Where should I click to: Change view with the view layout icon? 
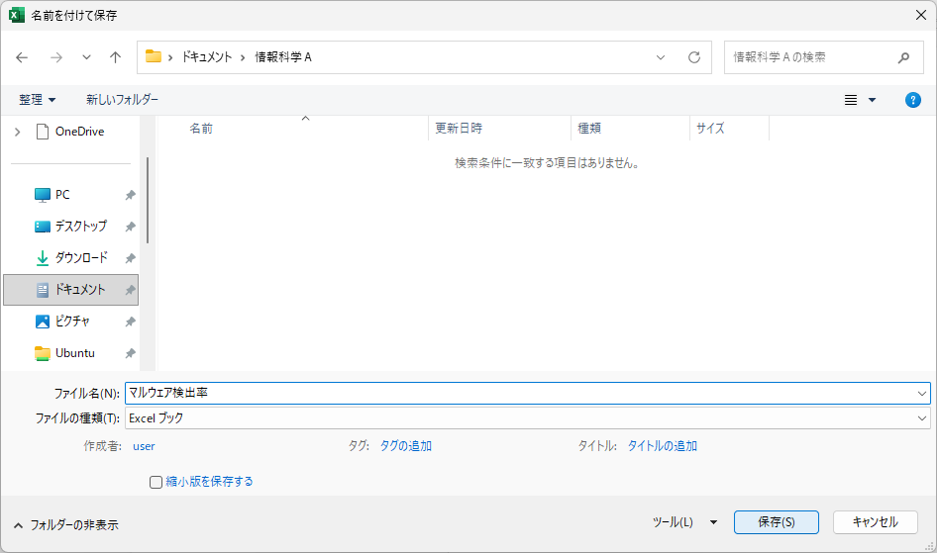[x=851, y=100]
